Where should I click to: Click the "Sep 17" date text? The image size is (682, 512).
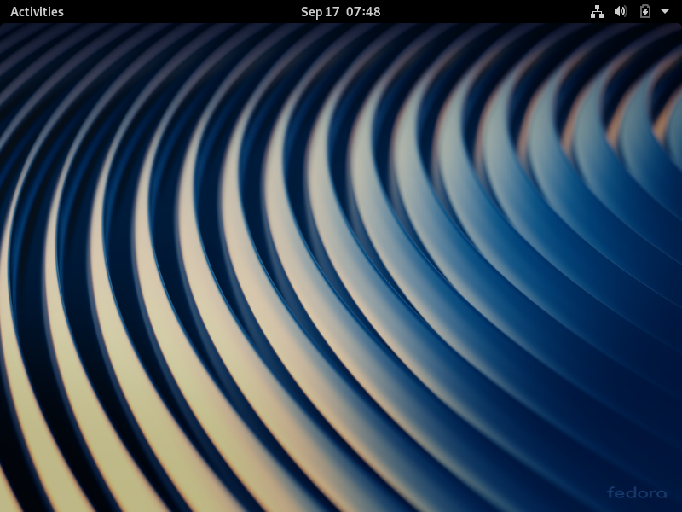(x=320, y=12)
